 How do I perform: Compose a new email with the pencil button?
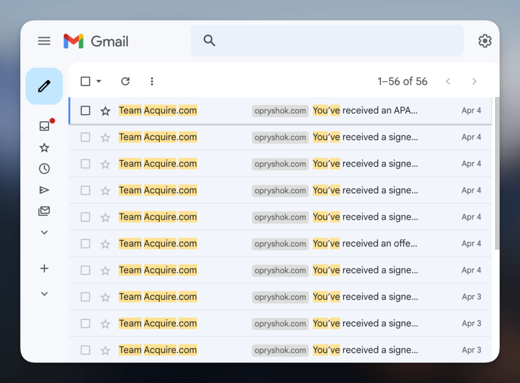pos(44,86)
